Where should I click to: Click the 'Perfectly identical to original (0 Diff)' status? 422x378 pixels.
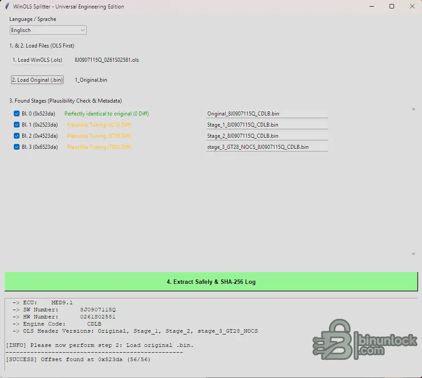pos(107,114)
